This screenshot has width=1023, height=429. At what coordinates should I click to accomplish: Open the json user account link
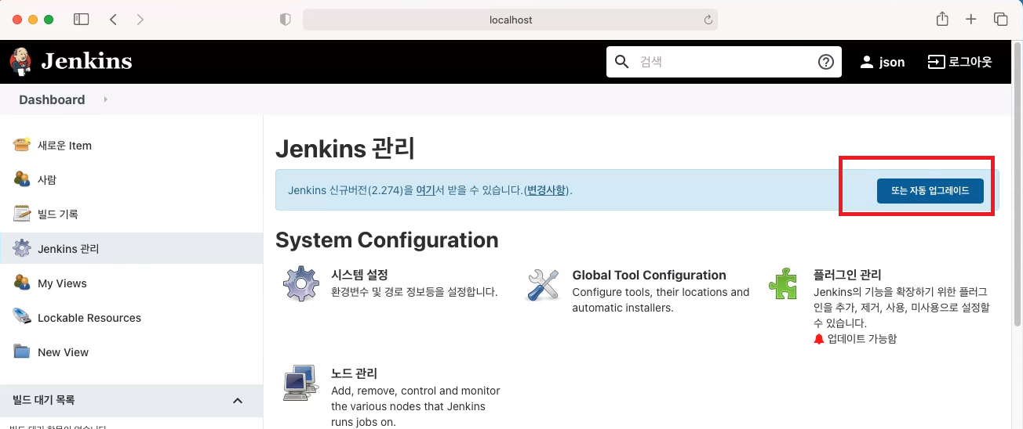pos(892,62)
